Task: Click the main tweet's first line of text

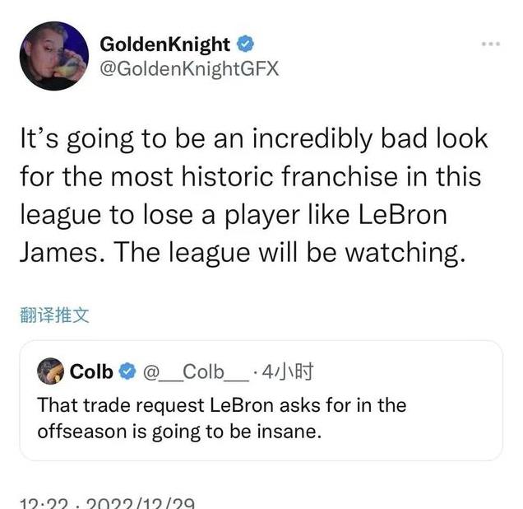Action: pos(254,138)
